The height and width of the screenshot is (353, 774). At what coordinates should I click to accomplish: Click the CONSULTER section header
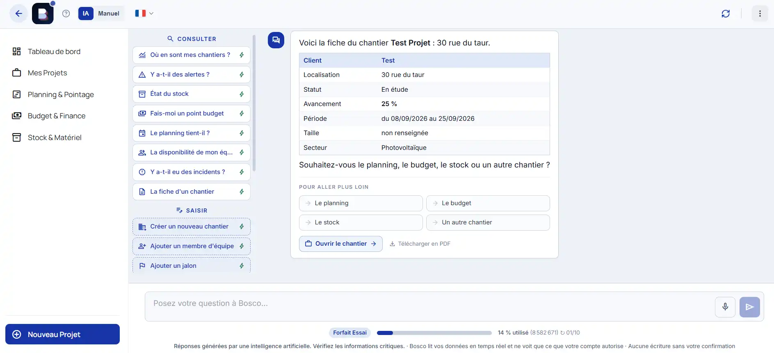coord(192,39)
